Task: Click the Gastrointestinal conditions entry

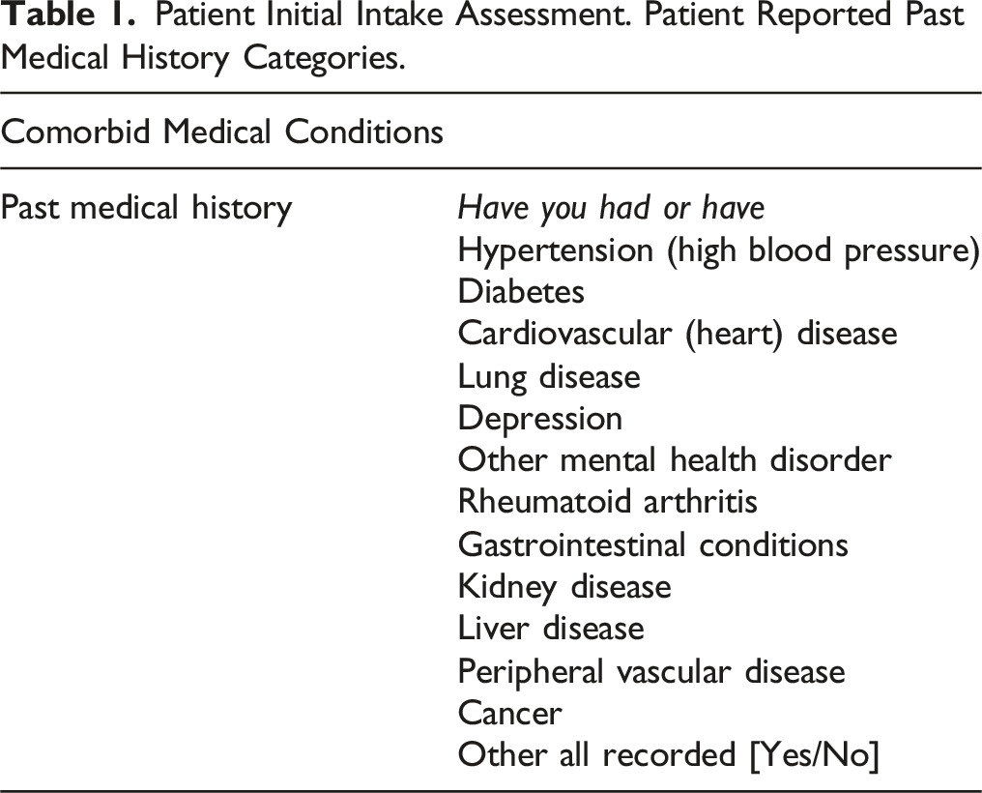Action: point(653,545)
